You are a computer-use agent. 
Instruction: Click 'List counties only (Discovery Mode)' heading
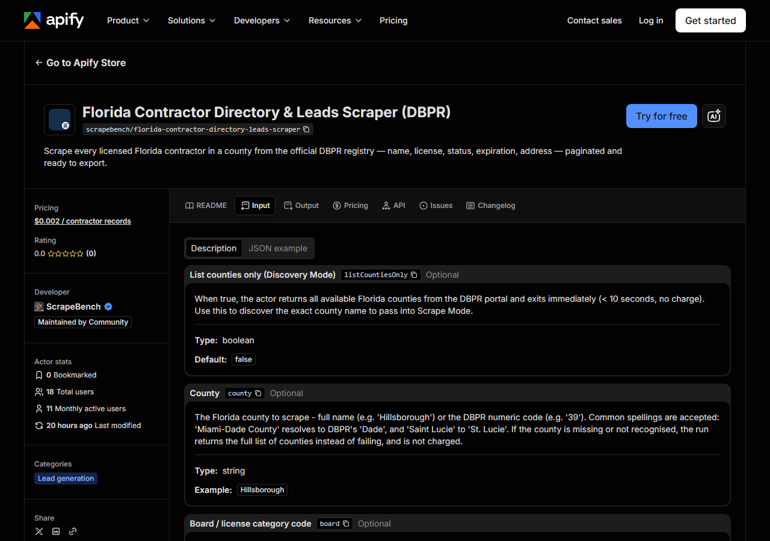[262, 275]
